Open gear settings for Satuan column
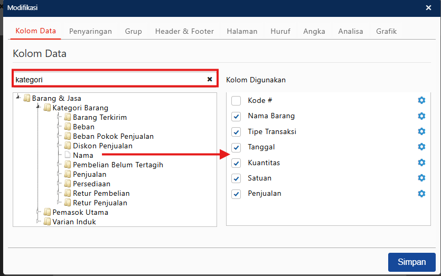441x276 pixels. coord(421,178)
